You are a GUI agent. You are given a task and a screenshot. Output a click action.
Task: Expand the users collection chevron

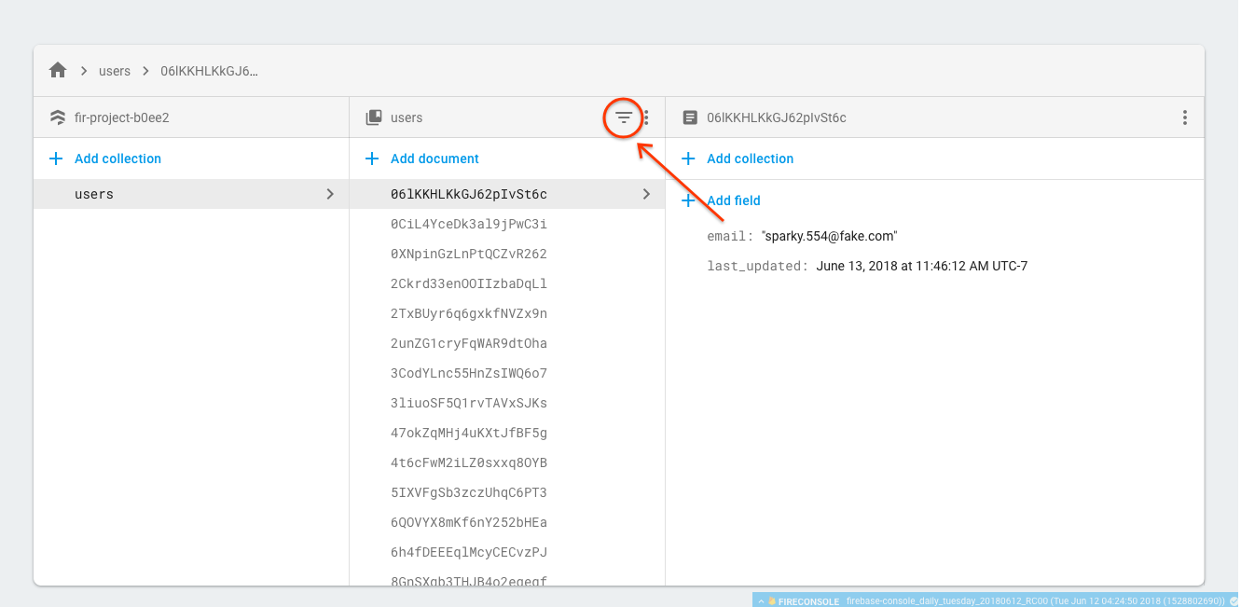pos(329,194)
